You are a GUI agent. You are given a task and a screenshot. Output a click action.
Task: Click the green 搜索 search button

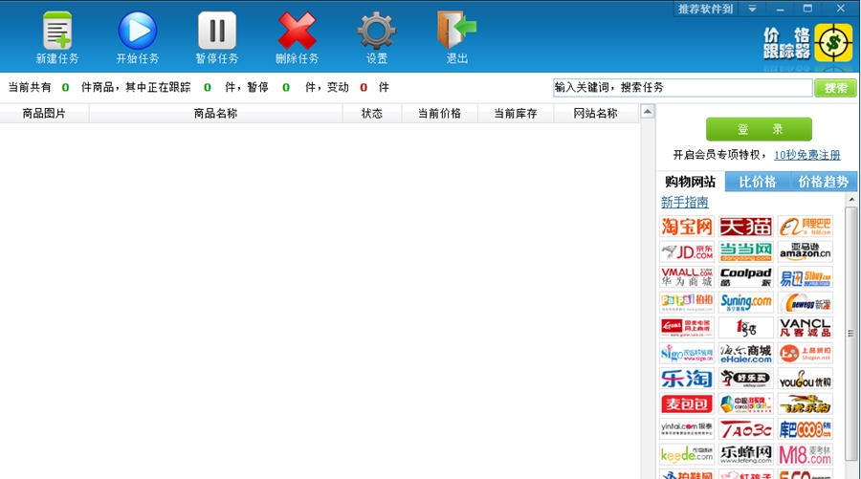[x=835, y=88]
